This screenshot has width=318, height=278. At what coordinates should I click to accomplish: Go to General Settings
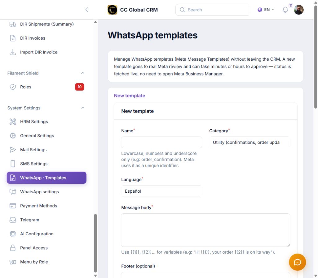[x=46, y=136]
